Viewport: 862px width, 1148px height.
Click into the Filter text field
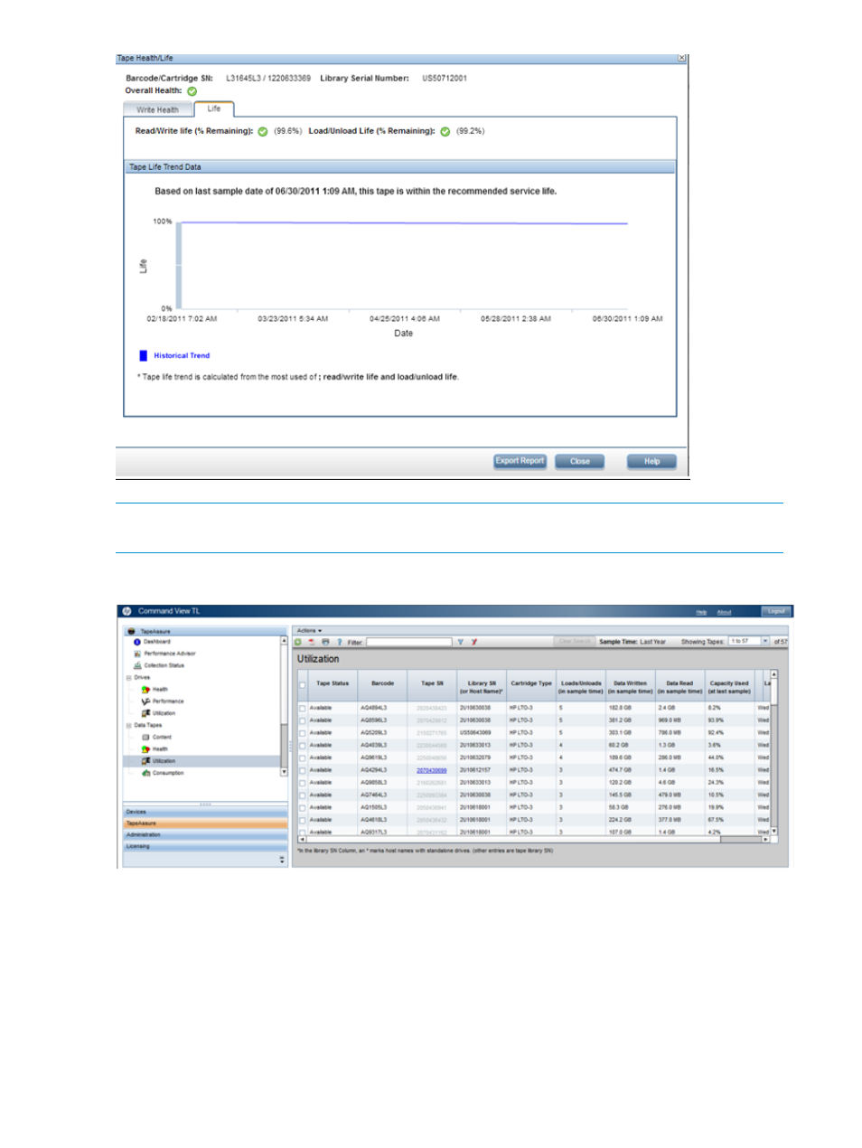pos(408,643)
